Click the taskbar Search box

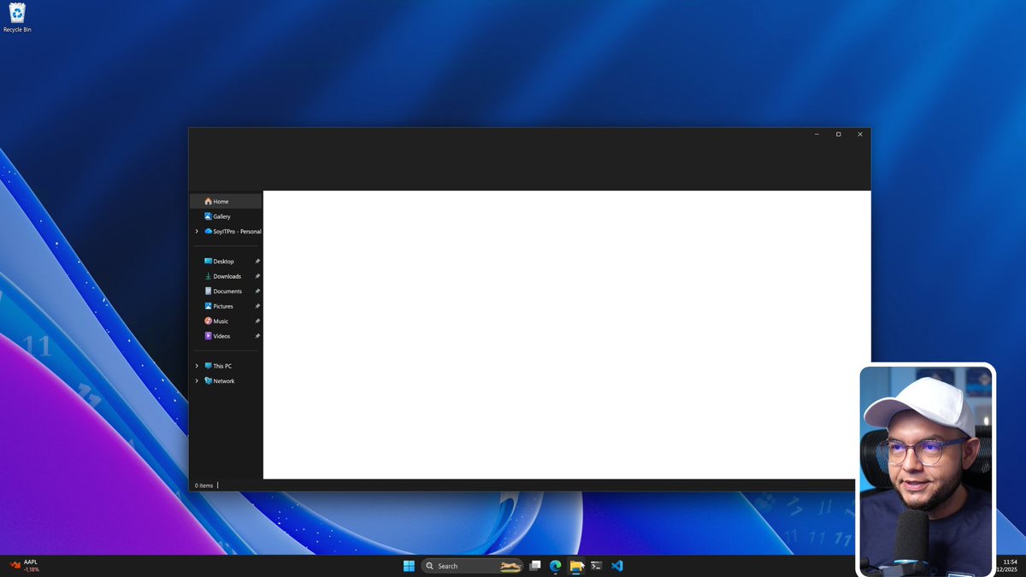(472, 566)
